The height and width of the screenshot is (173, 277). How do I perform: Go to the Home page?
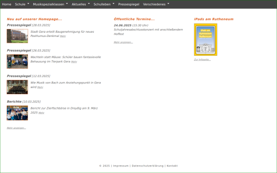pos(6,5)
